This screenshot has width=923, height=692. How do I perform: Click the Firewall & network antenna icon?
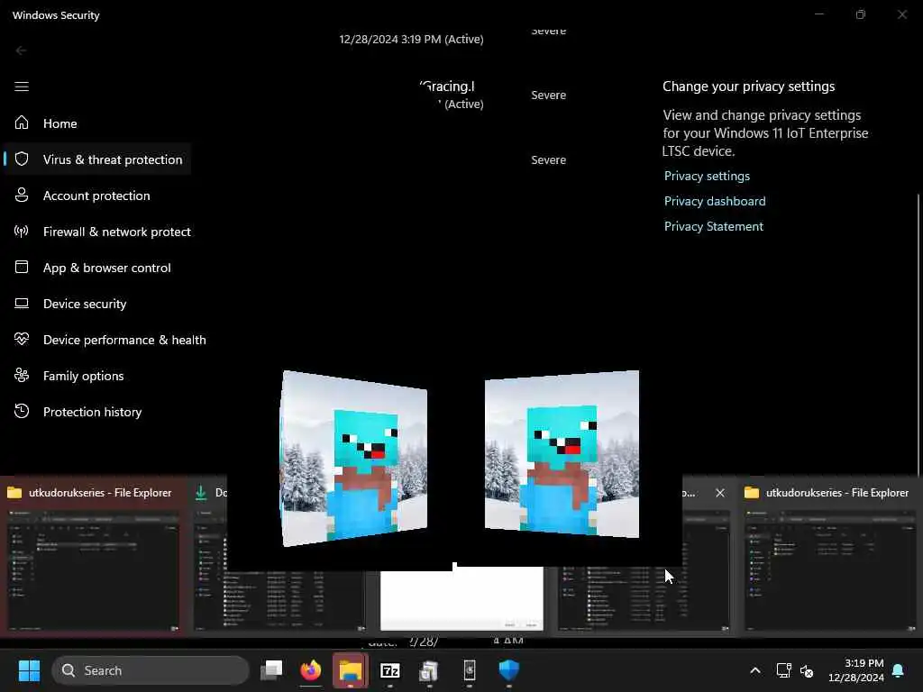click(22, 232)
